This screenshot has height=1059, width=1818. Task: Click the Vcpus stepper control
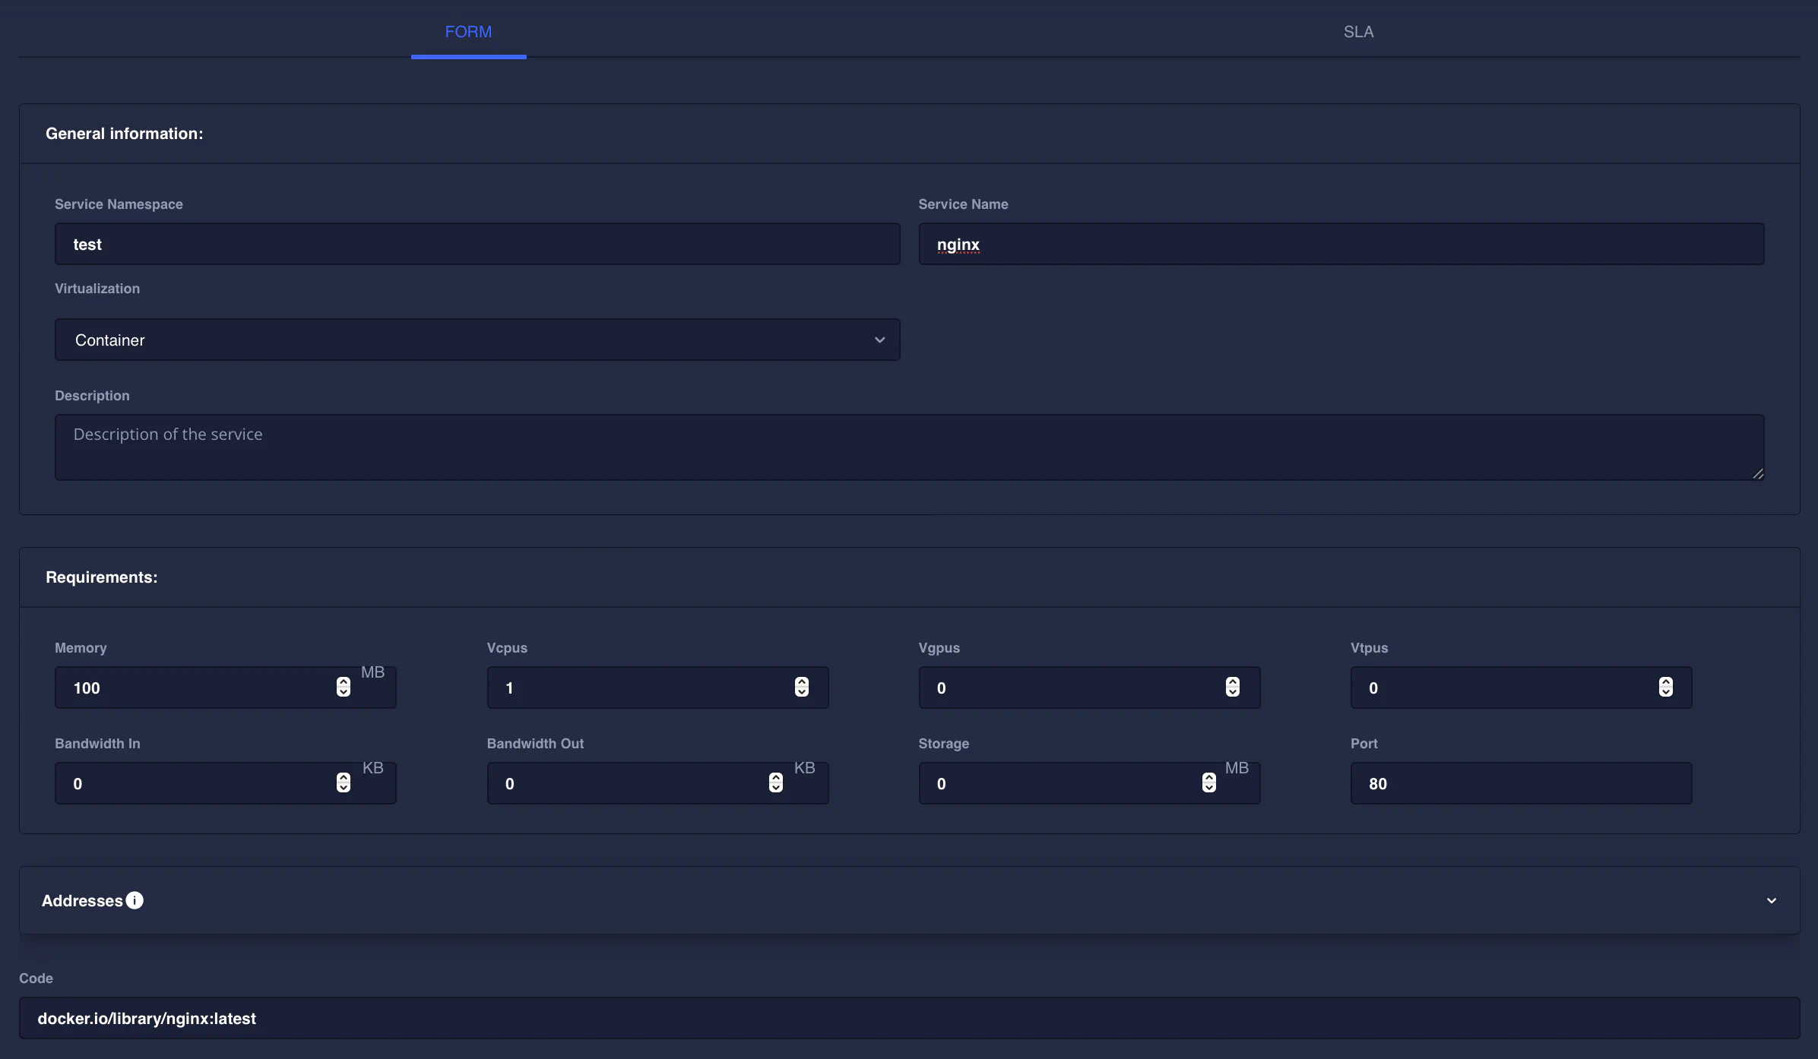801,687
